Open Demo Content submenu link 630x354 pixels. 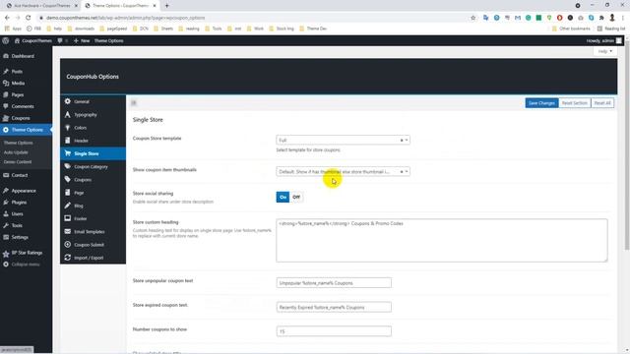[18, 161]
